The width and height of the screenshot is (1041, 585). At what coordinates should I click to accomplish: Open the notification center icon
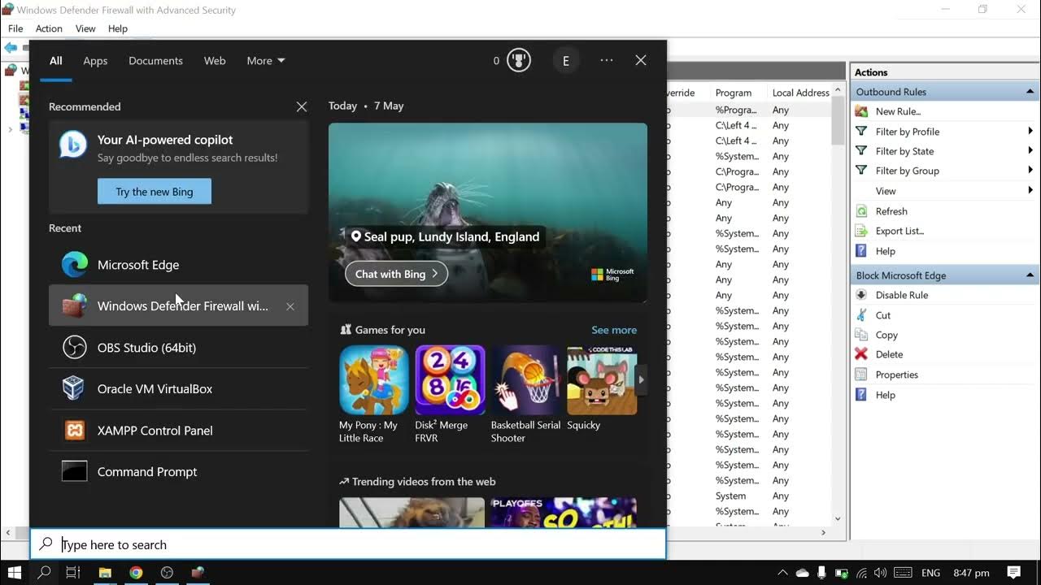pyautogui.click(x=1014, y=573)
